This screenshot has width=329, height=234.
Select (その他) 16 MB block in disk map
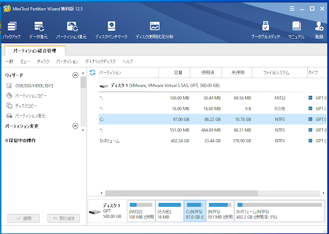[x=169, y=211]
